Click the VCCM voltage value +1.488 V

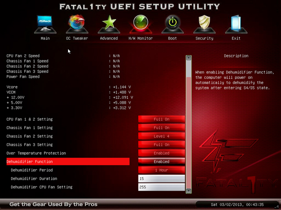[122, 92]
